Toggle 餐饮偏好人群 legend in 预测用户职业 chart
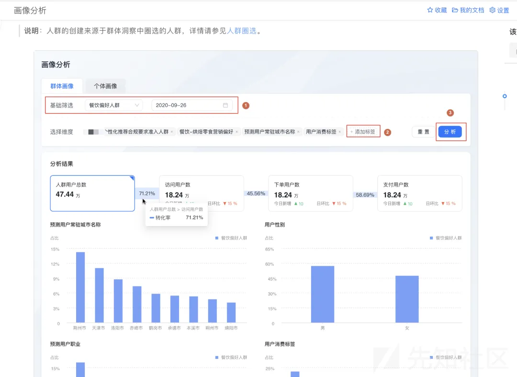517x377 pixels. point(231,357)
